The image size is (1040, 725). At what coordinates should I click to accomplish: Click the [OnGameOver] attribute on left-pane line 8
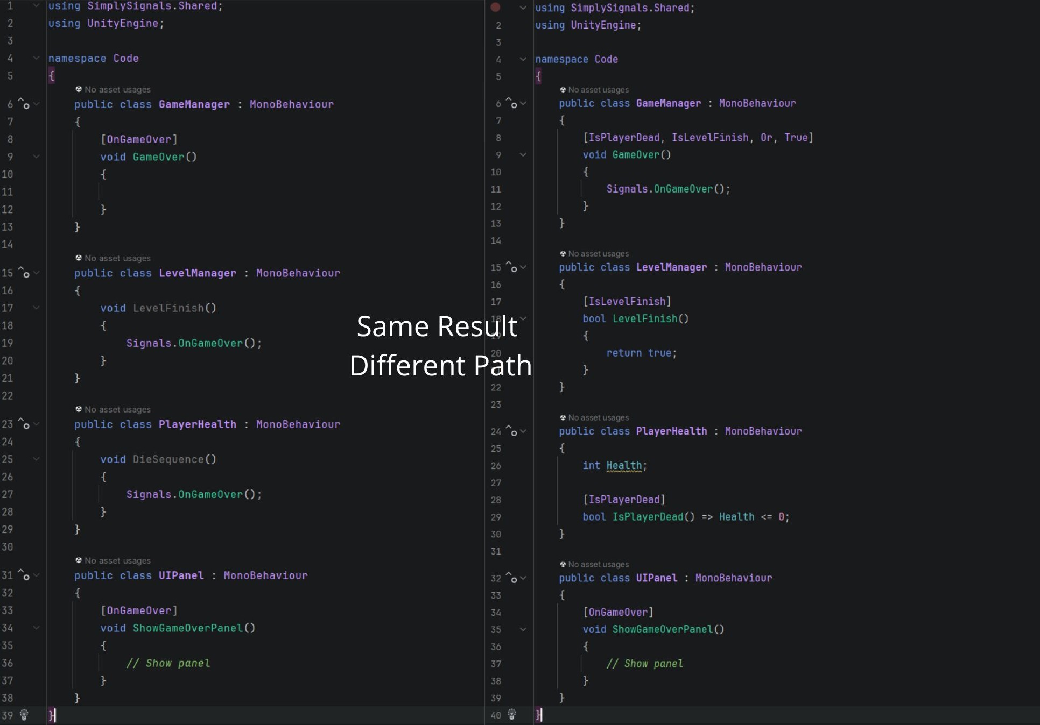coord(139,139)
